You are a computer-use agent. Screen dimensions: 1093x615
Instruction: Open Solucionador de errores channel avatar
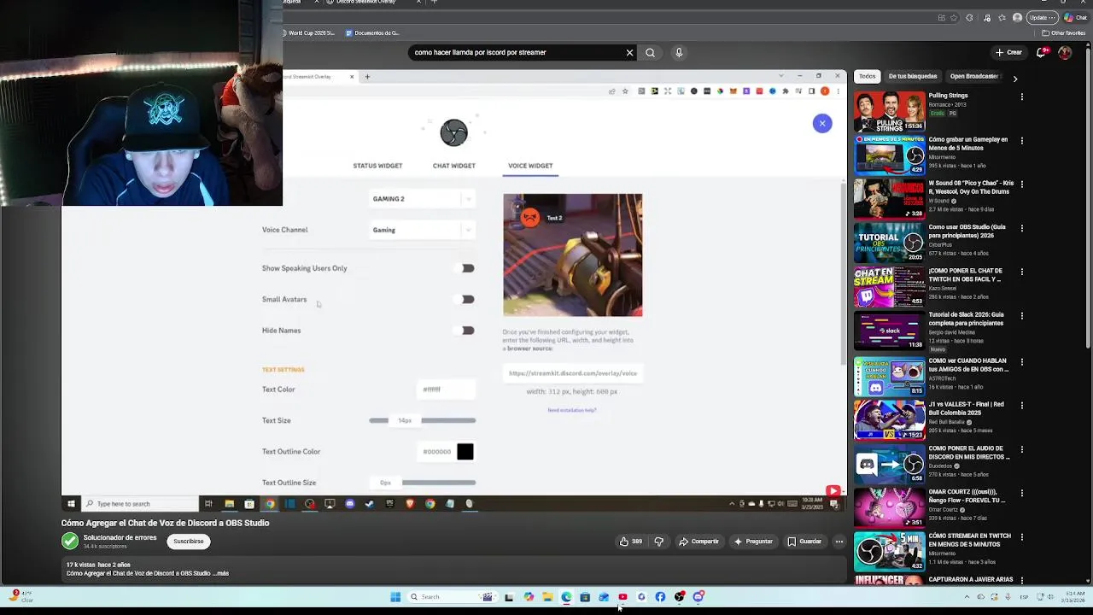[x=70, y=542]
